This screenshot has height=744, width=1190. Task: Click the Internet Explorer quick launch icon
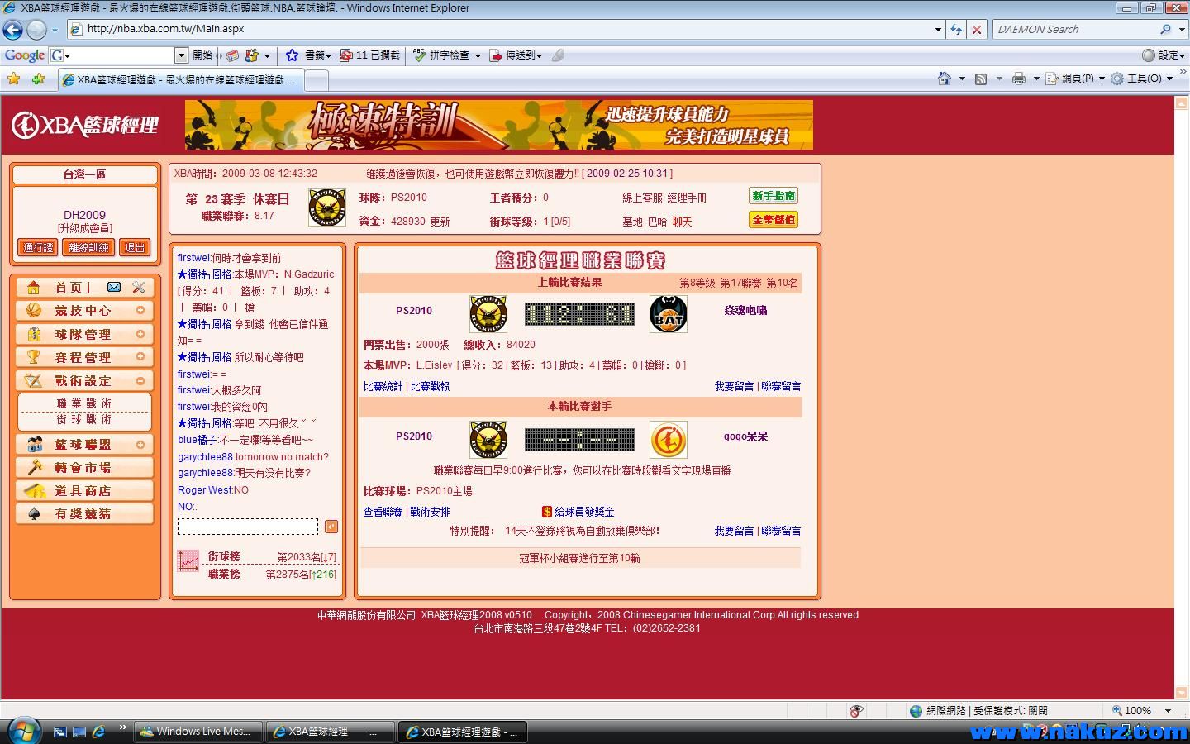(x=98, y=732)
